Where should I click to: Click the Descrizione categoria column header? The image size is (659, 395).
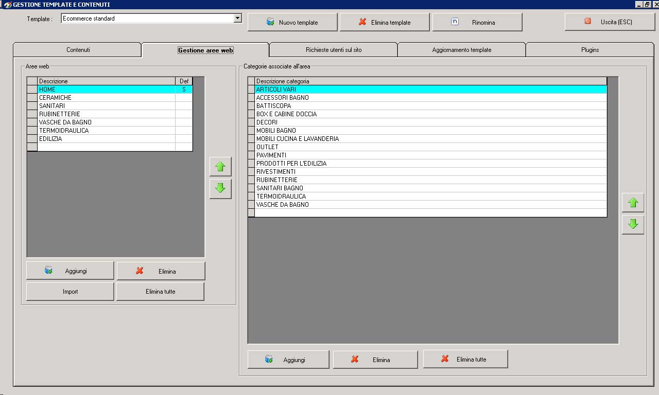(x=431, y=81)
